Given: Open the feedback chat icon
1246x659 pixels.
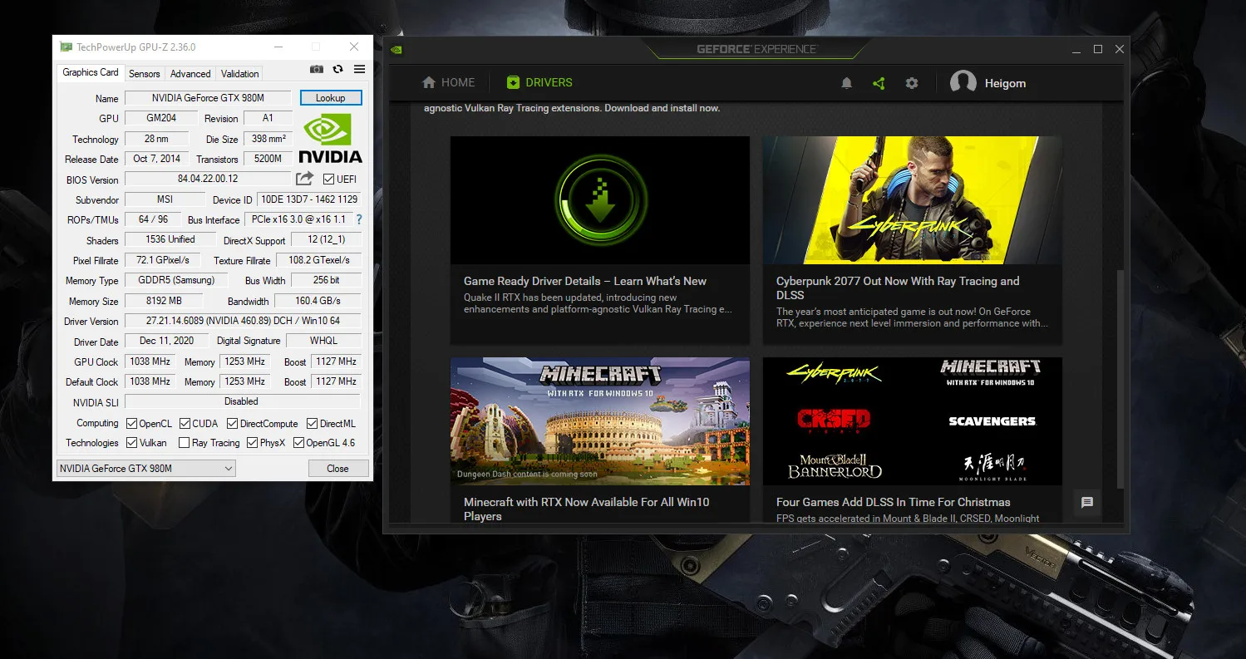Looking at the screenshot, I should click(x=1087, y=502).
